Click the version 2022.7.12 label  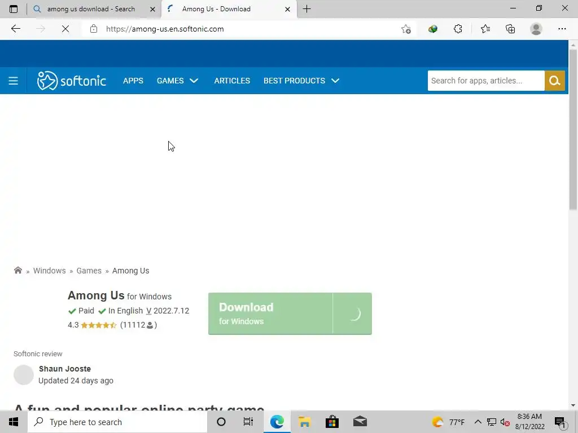168,311
